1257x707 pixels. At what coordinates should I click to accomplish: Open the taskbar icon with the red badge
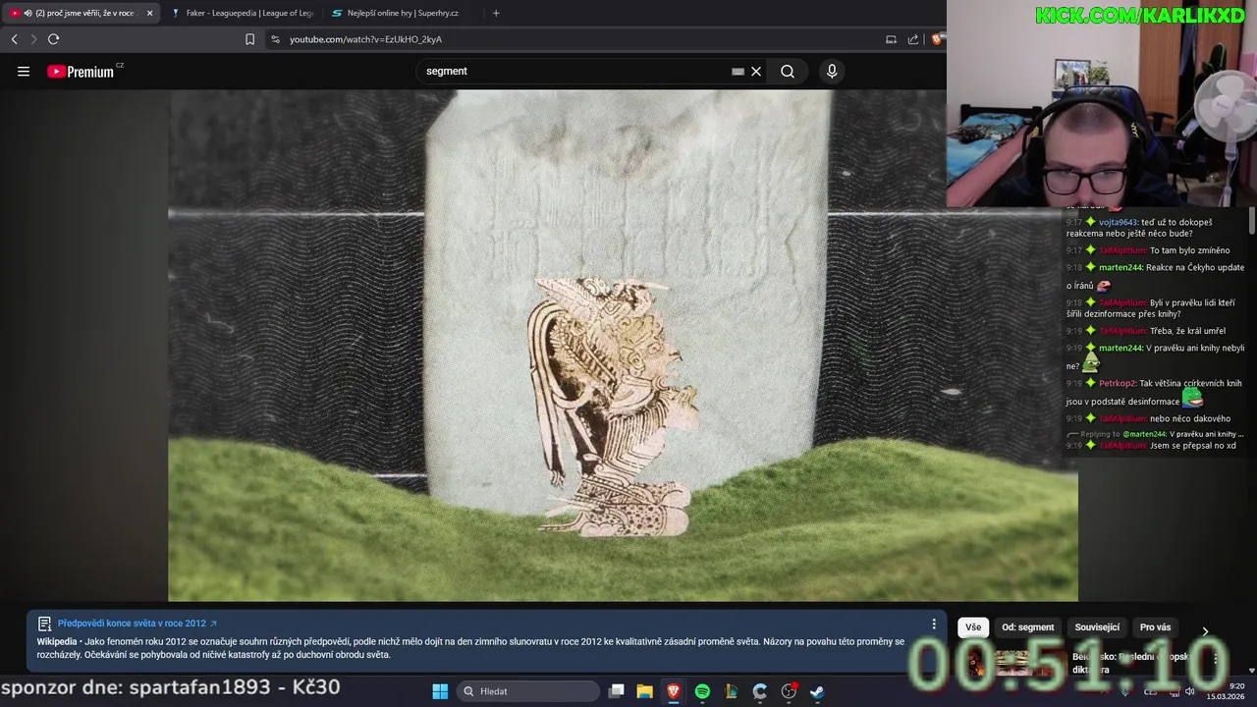coord(789,691)
